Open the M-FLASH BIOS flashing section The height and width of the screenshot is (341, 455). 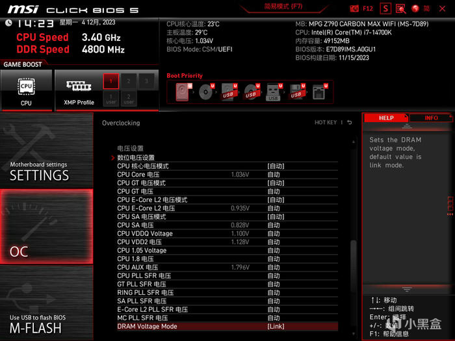(x=46, y=303)
